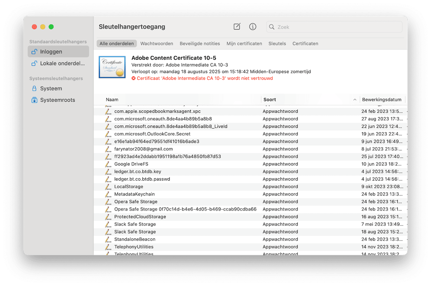This screenshot has height=286, width=431.
Task: Click the Systeemroots keychain icon
Action: point(34,100)
